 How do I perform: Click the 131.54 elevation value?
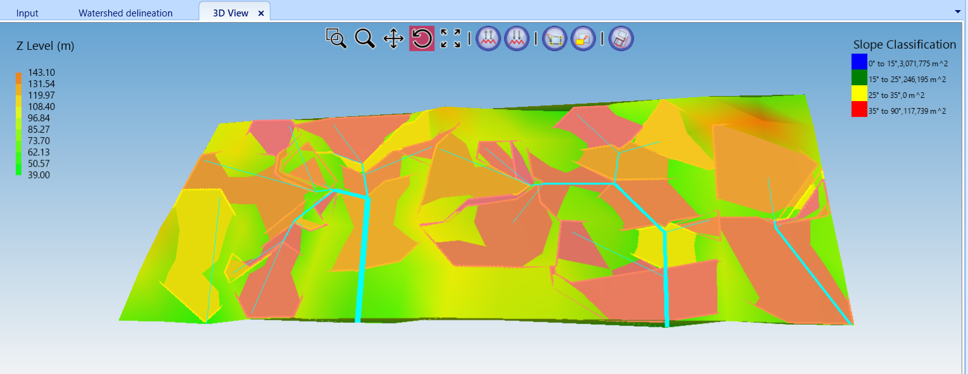tap(41, 84)
